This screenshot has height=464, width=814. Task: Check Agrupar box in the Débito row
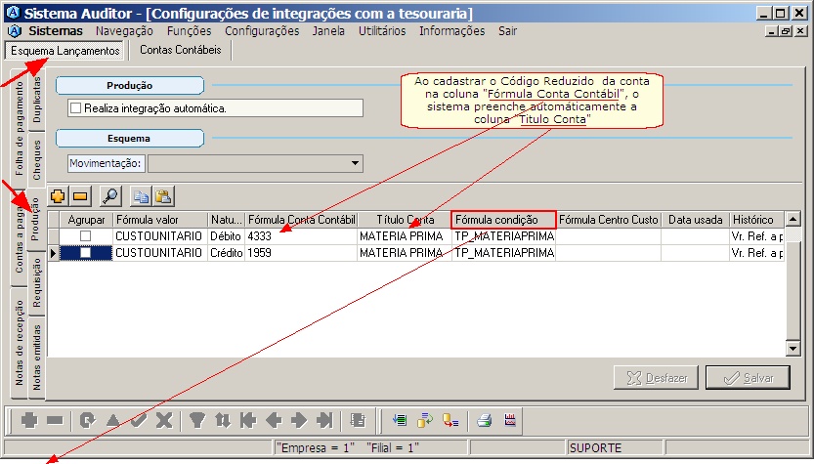[86, 236]
